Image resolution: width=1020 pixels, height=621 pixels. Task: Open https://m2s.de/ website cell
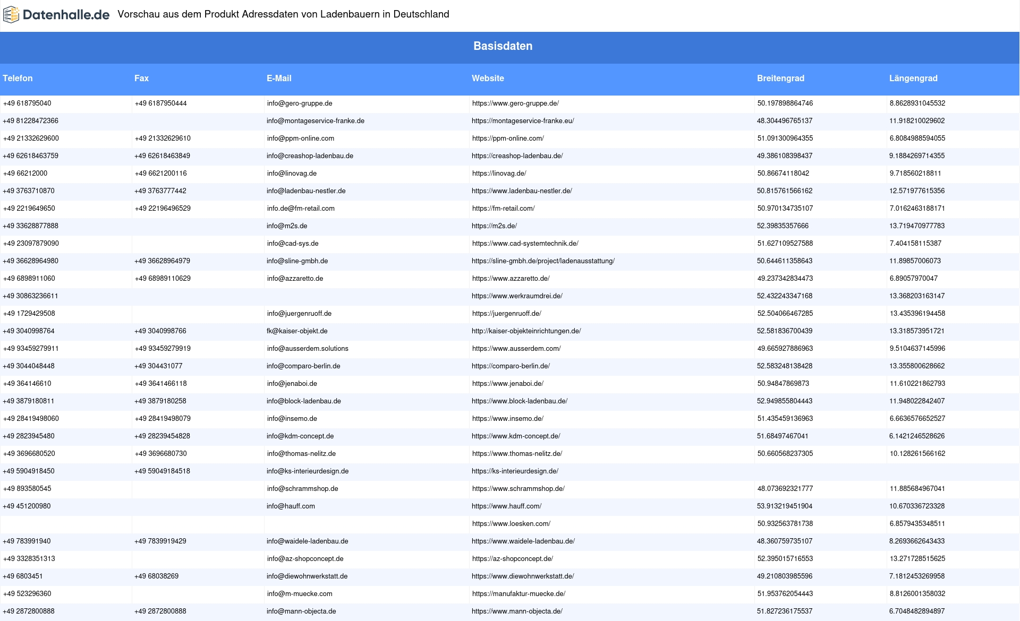coord(494,226)
